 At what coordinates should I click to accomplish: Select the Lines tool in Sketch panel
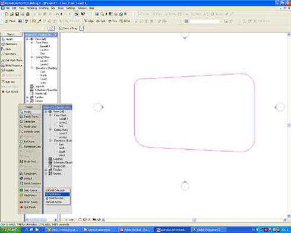click(7, 49)
